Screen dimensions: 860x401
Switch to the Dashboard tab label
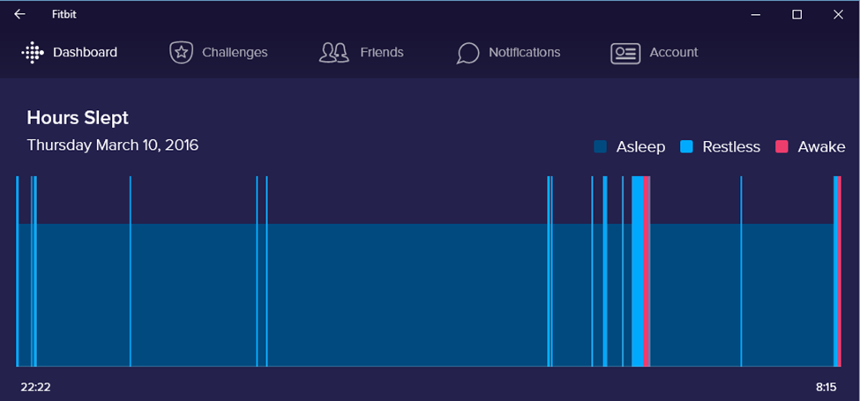[85, 53]
